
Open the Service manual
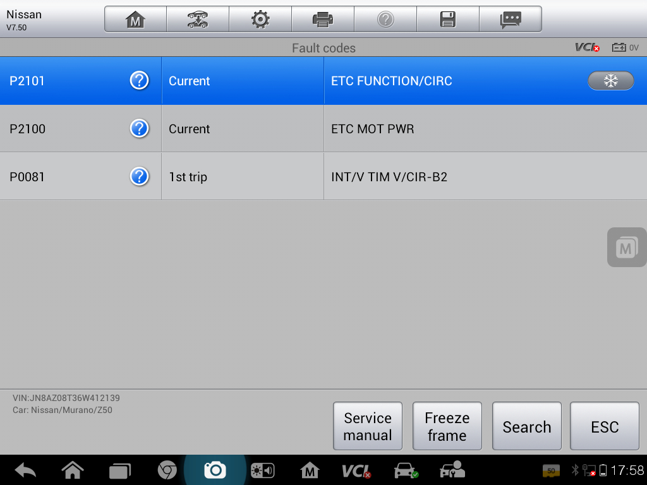tap(368, 426)
